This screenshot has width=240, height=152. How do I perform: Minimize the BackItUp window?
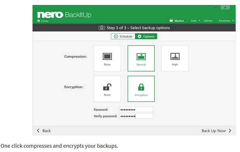point(216,7)
